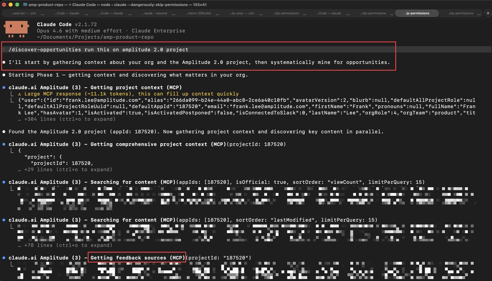The height and width of the screenshot is (281, 492).
Task: Click Searching for content line sorted by viewCount
Action: (x=216, y=182)
